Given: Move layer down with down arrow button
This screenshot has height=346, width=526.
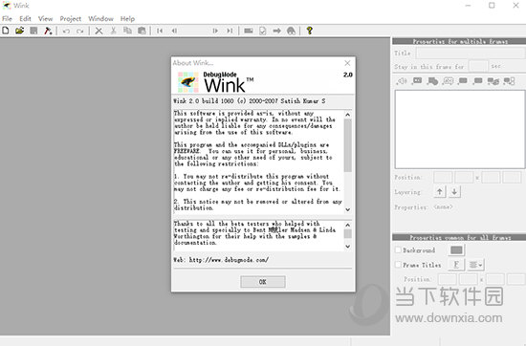Looking at the screenshot, I should tap(454, 192).
